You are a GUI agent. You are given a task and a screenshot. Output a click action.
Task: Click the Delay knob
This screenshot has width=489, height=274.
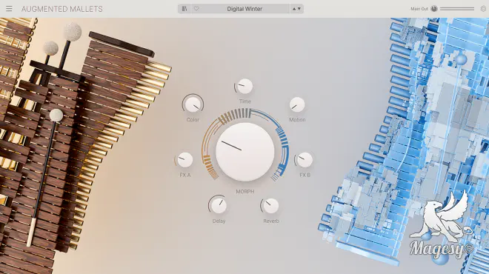click(x=219, y=206)
